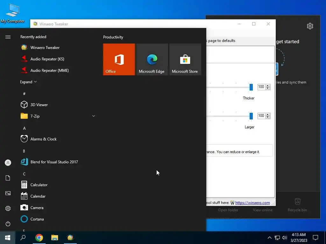Image resolution: width=326 pixels, height=244 pixels.
Task: Click the Larger value field showing 100
Action: point(262,116)
